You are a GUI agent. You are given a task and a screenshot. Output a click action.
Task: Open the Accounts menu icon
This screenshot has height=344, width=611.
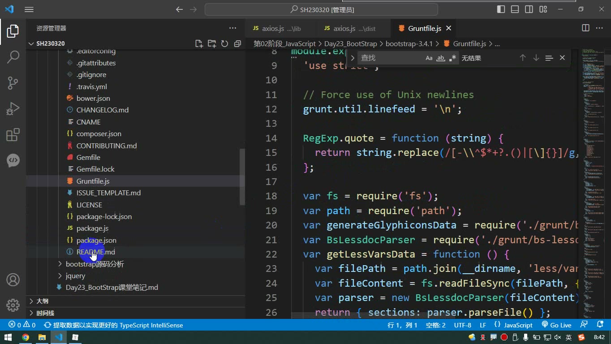13,280
